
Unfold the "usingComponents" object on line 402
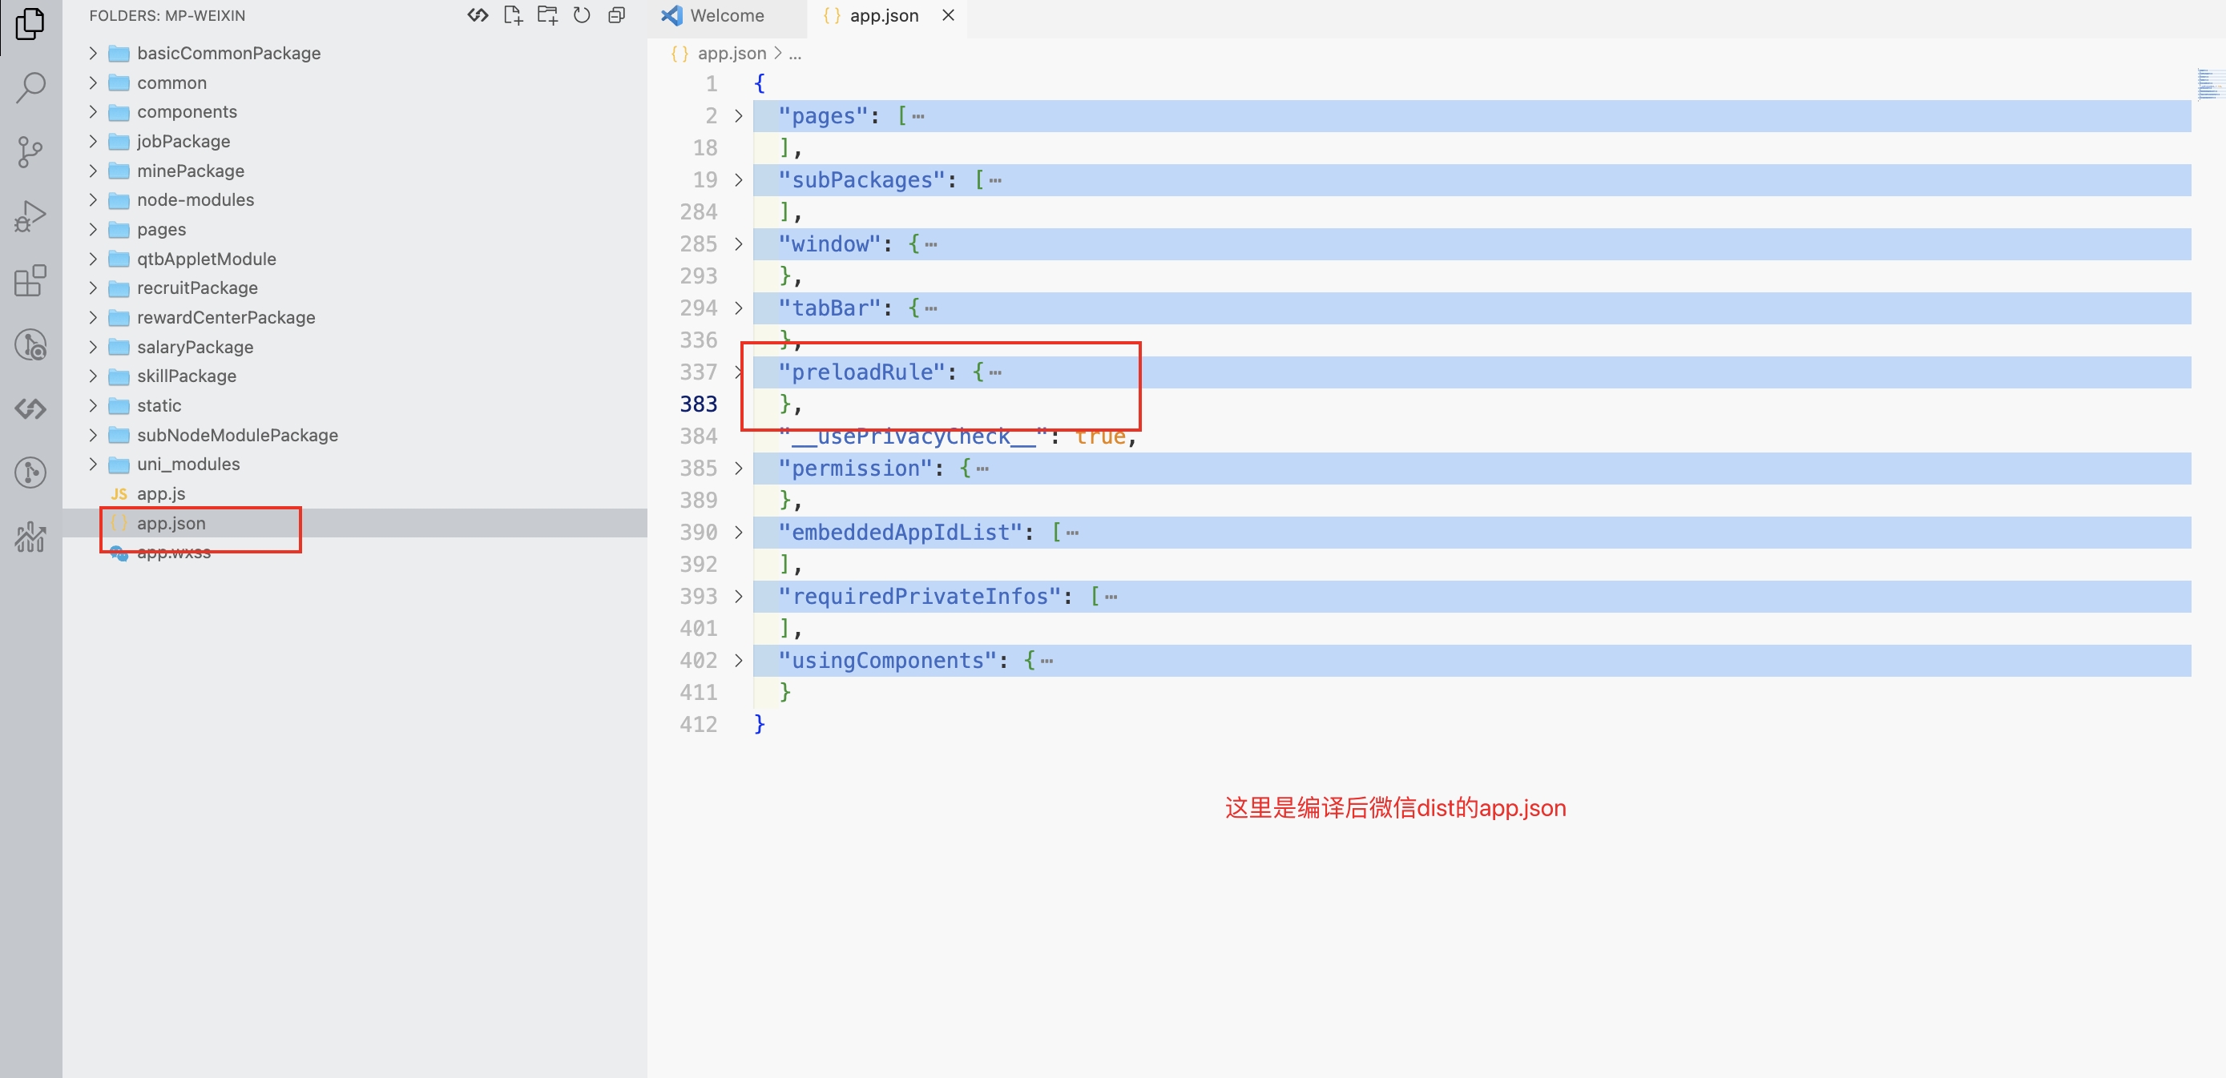pyautogui.click(x=739, y=660)
